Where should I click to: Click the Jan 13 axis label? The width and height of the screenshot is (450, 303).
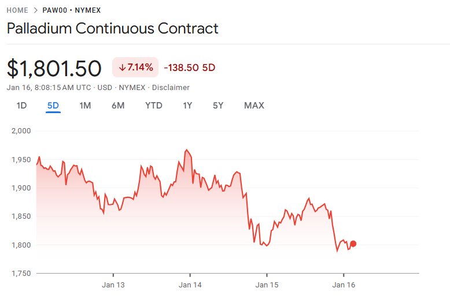pos(113,285)
